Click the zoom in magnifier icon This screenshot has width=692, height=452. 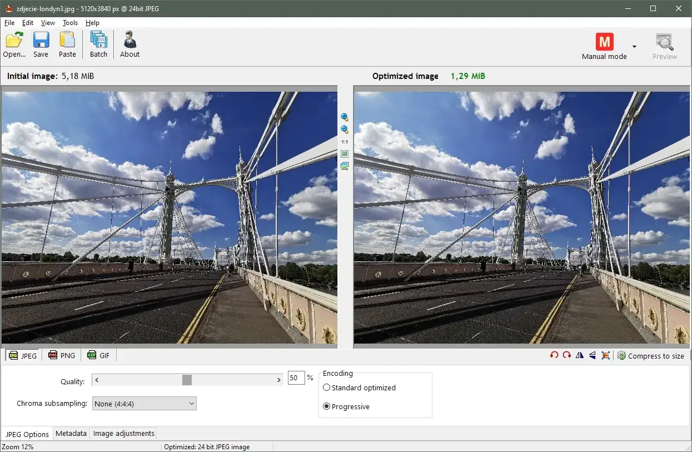[345, 117]
